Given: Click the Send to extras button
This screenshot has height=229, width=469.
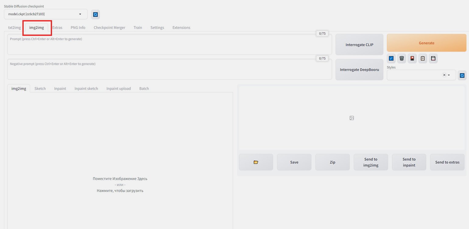Looking at the screenshot, I should pyautogui.click(x=447, y=162).
